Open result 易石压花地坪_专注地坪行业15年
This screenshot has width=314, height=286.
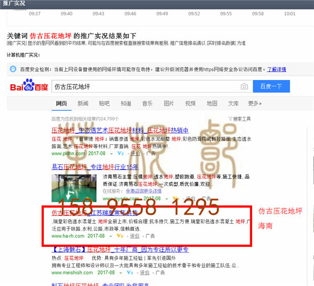coord(95,167)
